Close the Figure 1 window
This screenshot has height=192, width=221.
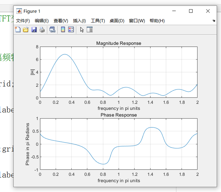pyautogui.click(x=208, y=11)
